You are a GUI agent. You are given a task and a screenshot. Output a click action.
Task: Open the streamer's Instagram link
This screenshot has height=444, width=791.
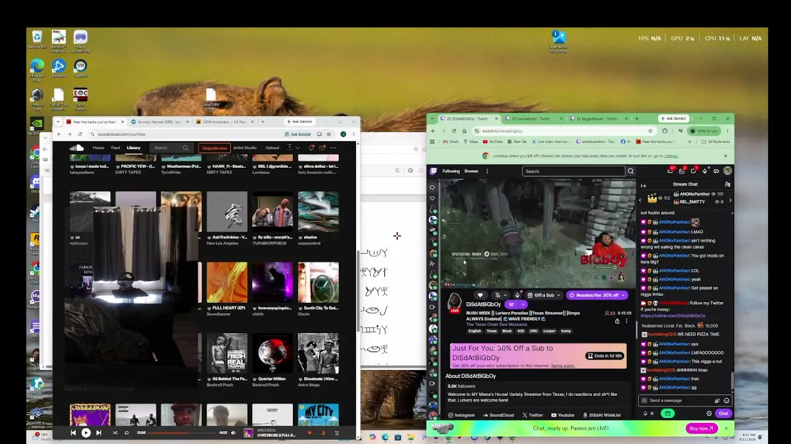461,415
